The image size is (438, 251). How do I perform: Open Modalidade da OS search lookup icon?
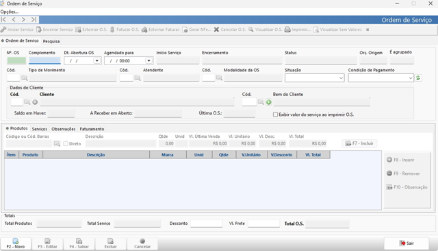219,77
